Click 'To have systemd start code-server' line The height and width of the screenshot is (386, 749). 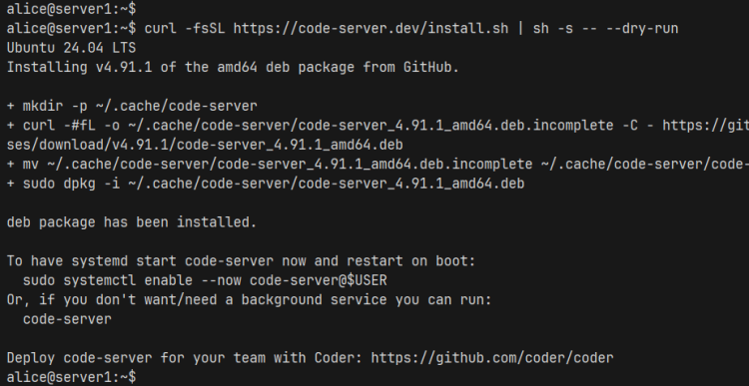pyautogui.click(x=242, y=261)
